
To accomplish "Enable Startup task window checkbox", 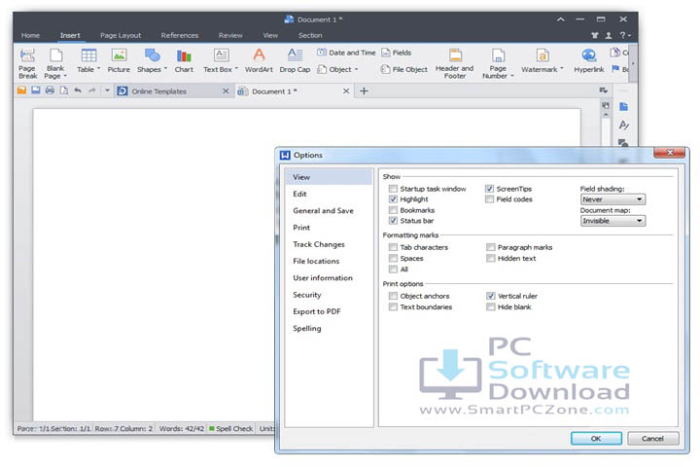I will [x=393, y=189].
